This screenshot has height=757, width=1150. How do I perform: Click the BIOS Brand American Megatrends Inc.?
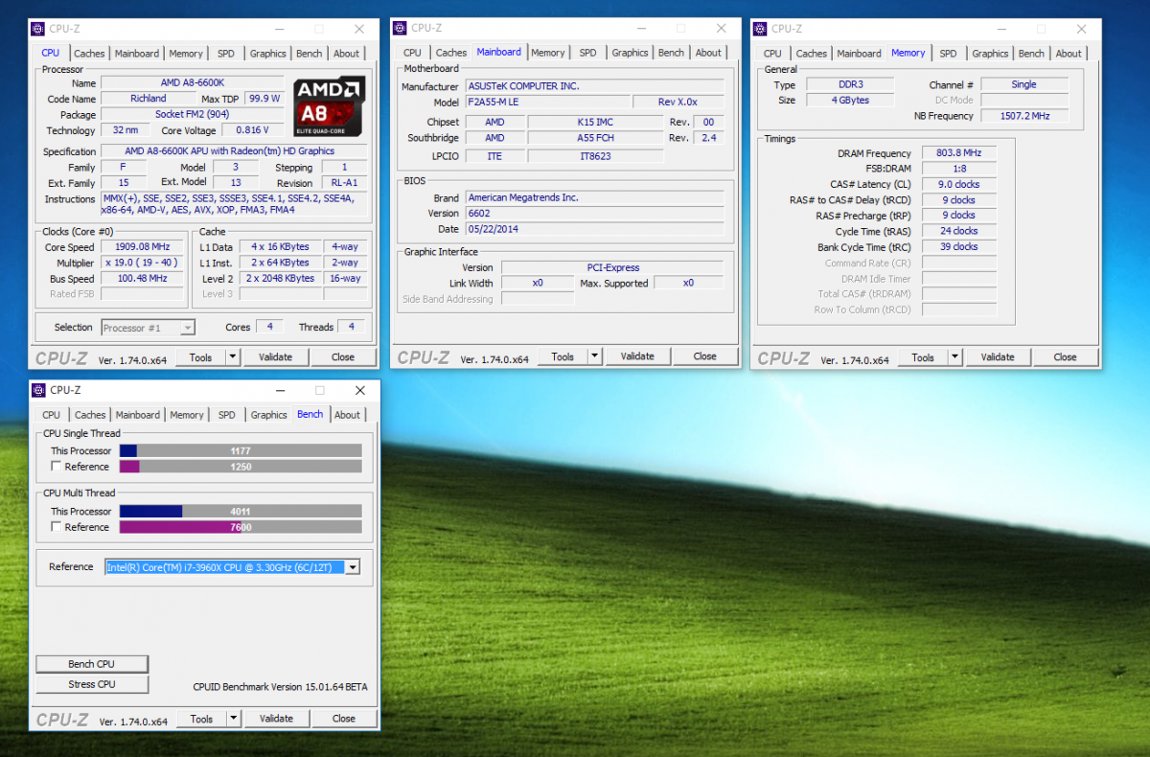(594, 197)
